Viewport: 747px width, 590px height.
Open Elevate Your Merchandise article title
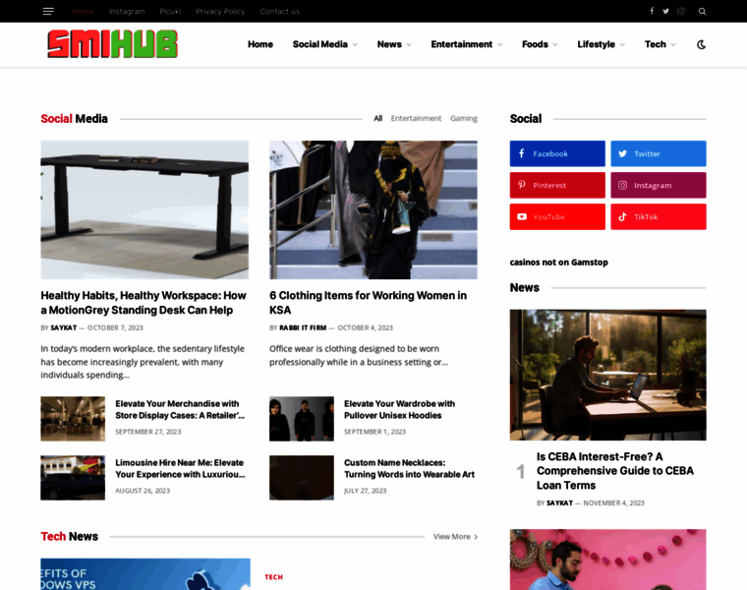[x=180, y=409]
